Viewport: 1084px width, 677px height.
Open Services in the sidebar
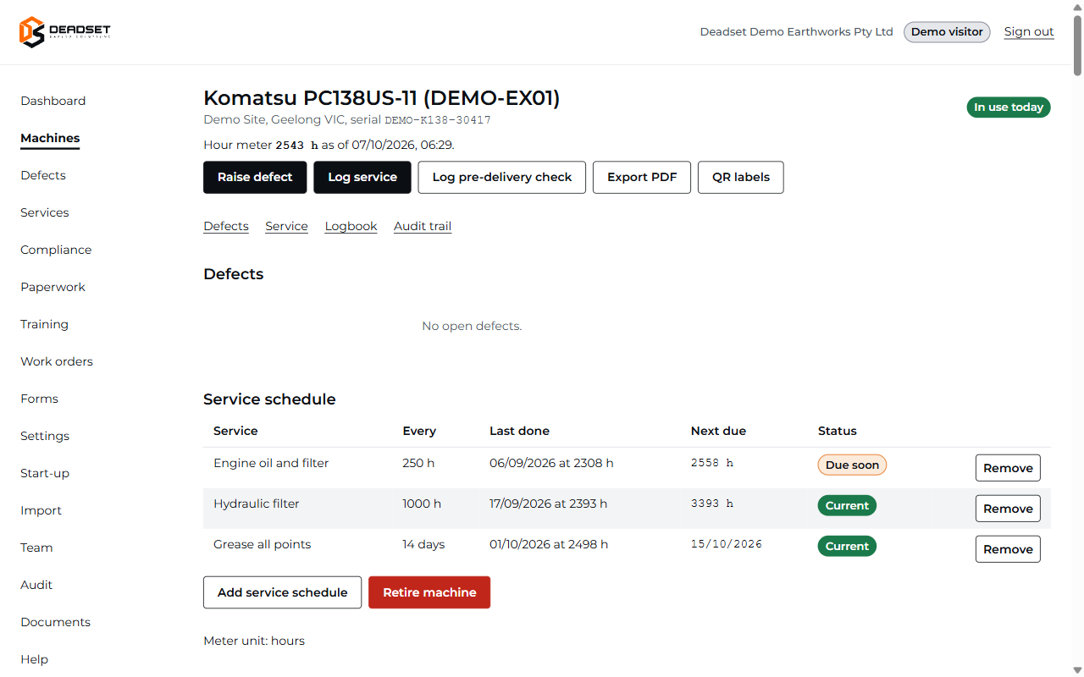click(45, 212)
